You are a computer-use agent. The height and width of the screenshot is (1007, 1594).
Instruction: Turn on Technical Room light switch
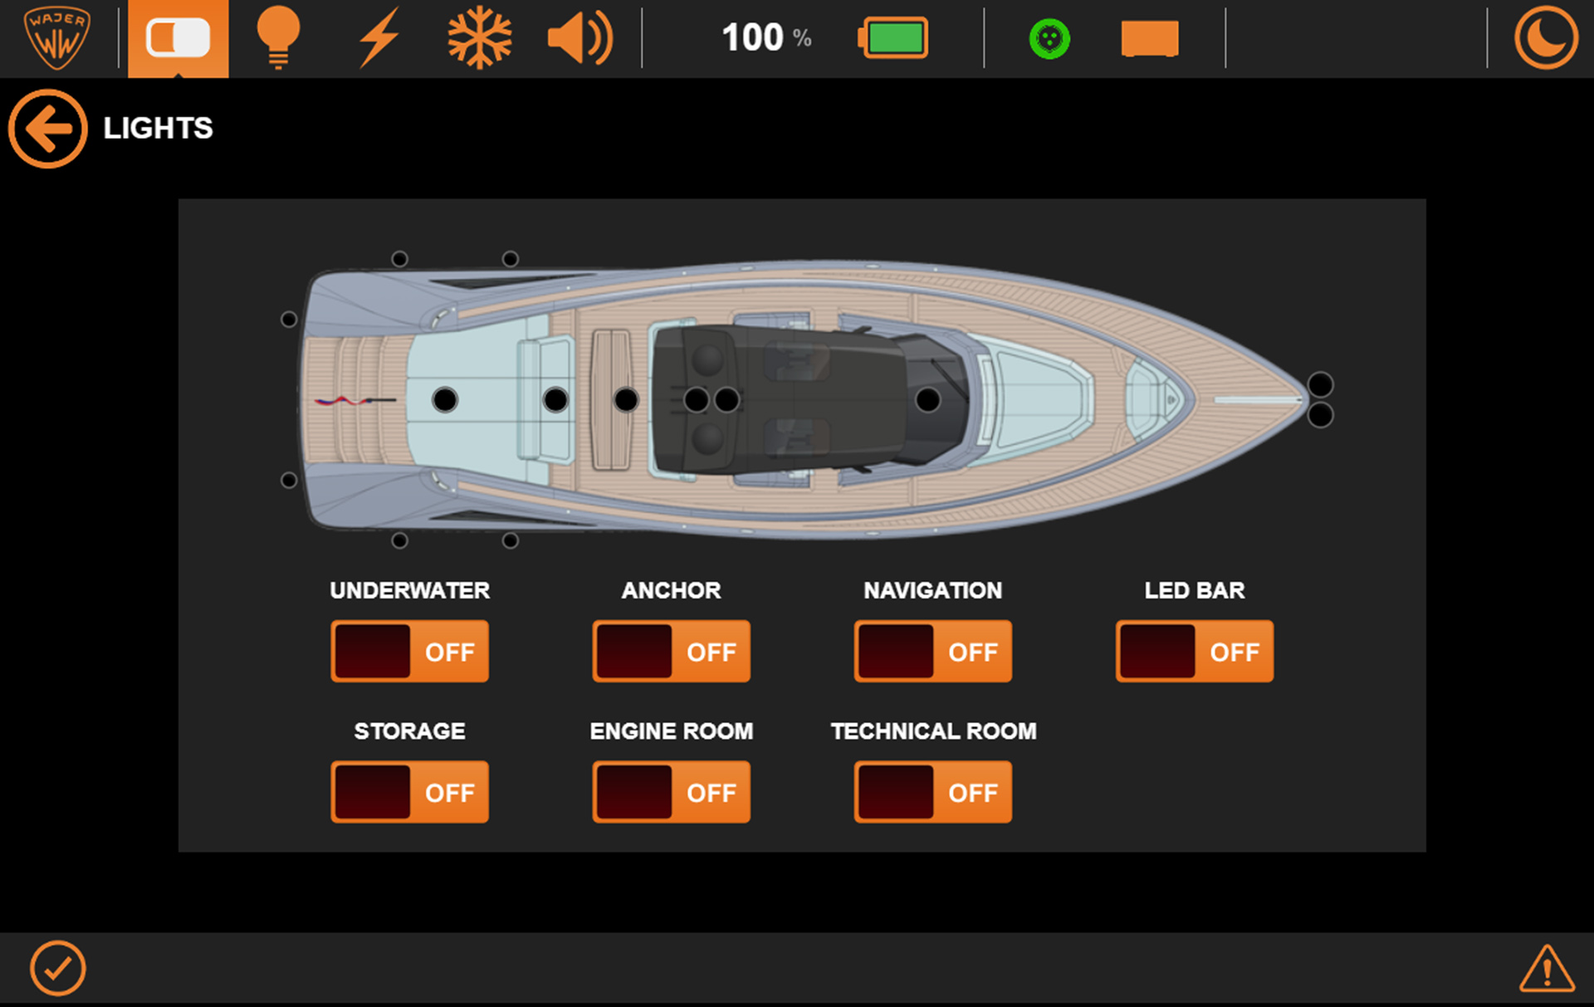coord(932,792)
